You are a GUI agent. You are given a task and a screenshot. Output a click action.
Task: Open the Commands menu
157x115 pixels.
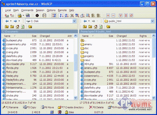(27, 10)
